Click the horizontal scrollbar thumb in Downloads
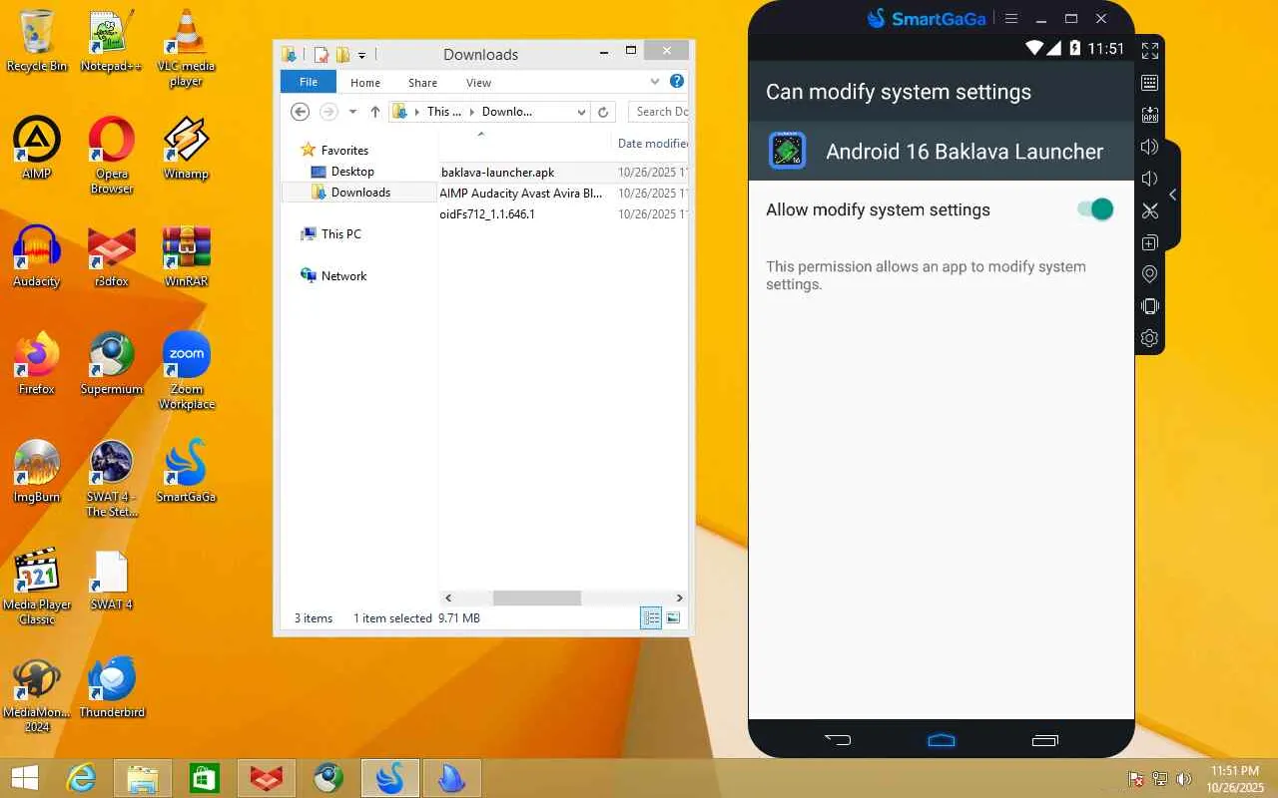Viewport: 1278px width, 798px height. coord(537,598)
